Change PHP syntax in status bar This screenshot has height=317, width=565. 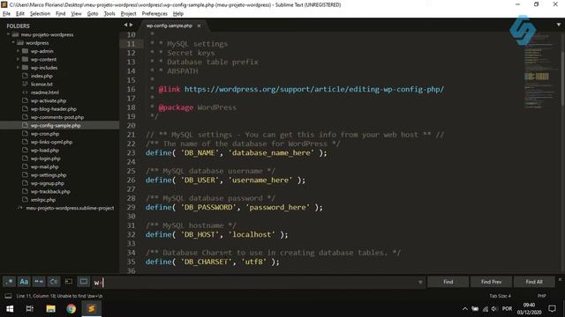(541, 296)
